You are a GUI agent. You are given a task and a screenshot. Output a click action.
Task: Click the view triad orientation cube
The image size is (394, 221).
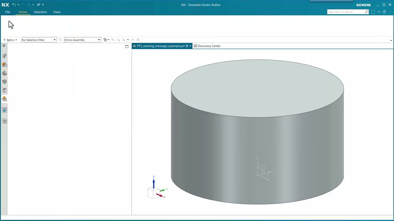click(x=153, y=193)
